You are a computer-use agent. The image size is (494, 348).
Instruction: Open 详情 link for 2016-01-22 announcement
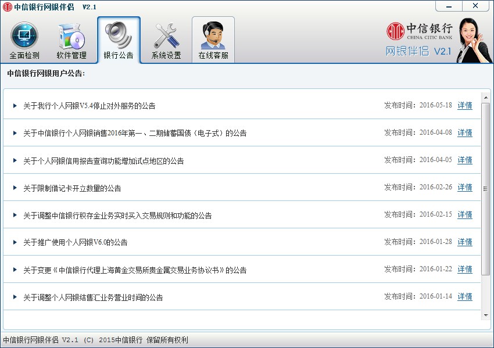pos(465,270)
